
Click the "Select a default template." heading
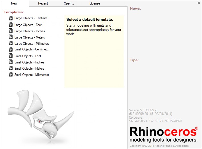point(90,20)
